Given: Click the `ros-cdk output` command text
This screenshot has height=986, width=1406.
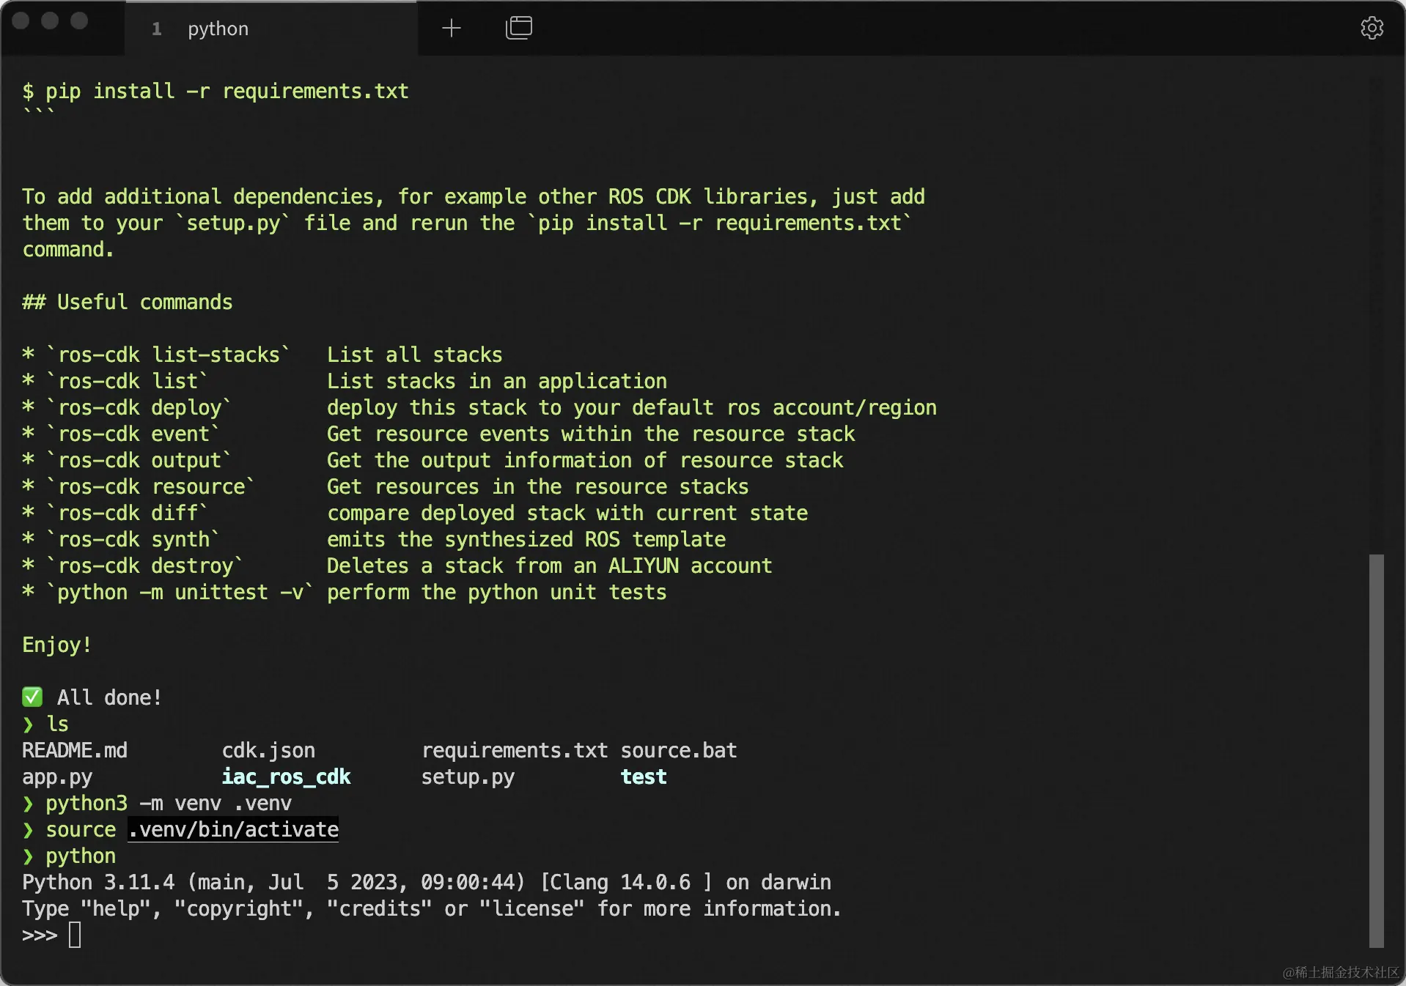Looking at the screenshot, I should 139,461.
